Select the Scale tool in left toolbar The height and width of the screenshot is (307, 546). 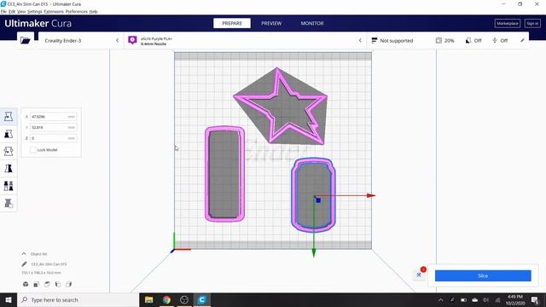point(9,134)
